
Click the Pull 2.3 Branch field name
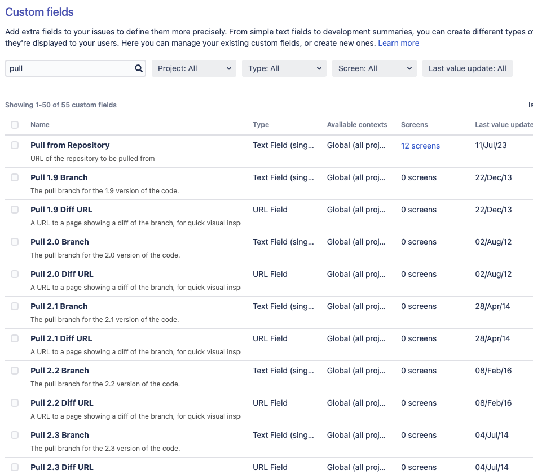59,435
